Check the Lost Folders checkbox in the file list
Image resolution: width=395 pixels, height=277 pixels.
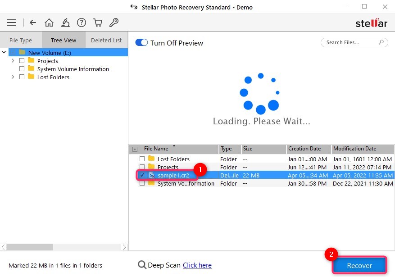pyautogui.click(x=142, y=159)
